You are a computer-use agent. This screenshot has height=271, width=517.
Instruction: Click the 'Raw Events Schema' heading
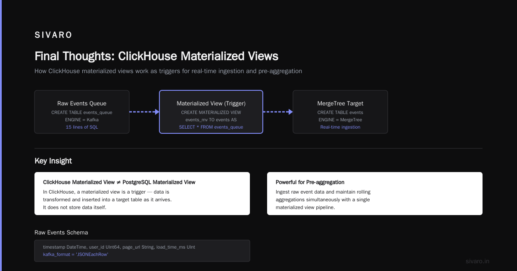(61, 232)
